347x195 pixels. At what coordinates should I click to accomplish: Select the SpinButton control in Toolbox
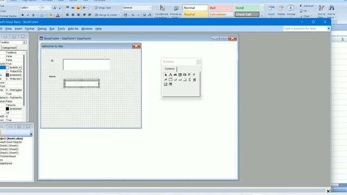(x=194, y=80)
